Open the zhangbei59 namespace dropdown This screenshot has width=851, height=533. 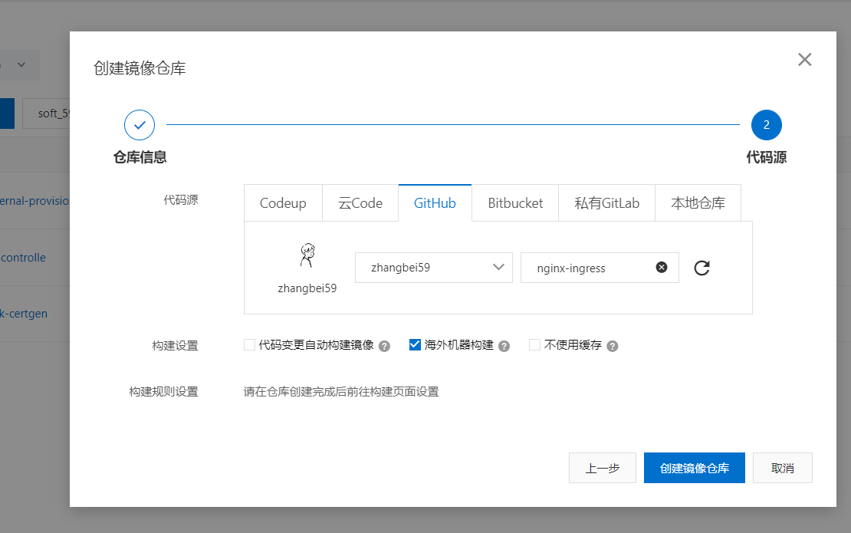tap(433, 268)
